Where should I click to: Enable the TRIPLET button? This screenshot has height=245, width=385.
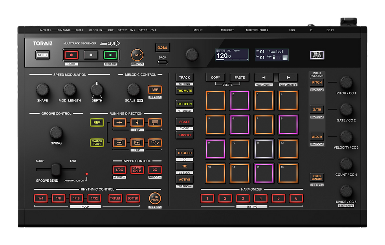point(115,198)
